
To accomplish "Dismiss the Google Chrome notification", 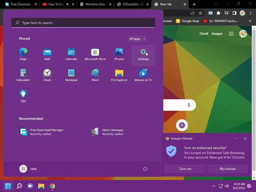I will 245,138.
